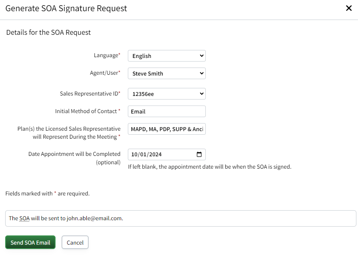The height and width of the screenshot is (255, 358).
Task: Click the notice bar about the SOA email
Action: pos(179,218)
